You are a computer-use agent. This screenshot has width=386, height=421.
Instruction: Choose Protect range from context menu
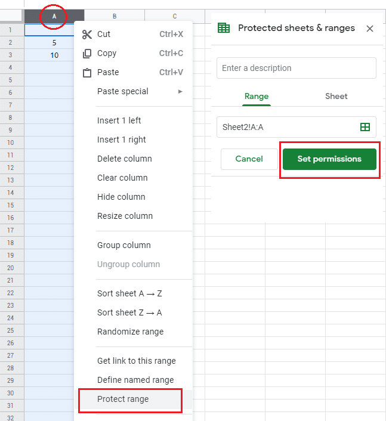point(123,399)
